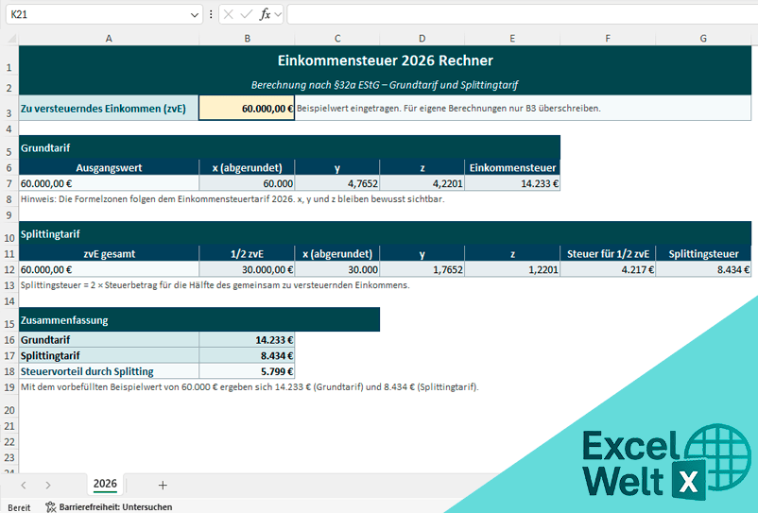The height and width of the screenshot is (513, 758).
Task: Click the 'Steuer für 1/2 zvE' heading
Action: (608, 253)
